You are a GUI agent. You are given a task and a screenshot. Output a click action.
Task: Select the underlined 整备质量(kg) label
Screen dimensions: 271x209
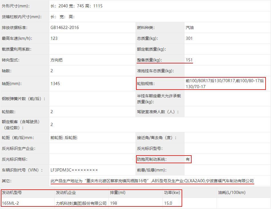tap(149, 60)
